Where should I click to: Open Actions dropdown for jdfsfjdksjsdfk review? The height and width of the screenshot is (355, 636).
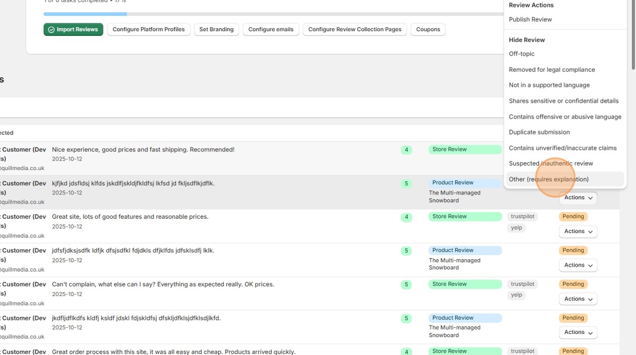pos(578,265)
